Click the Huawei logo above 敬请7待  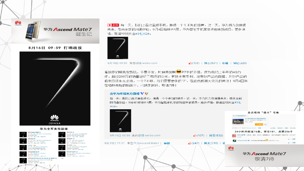(x=231, y=148)
